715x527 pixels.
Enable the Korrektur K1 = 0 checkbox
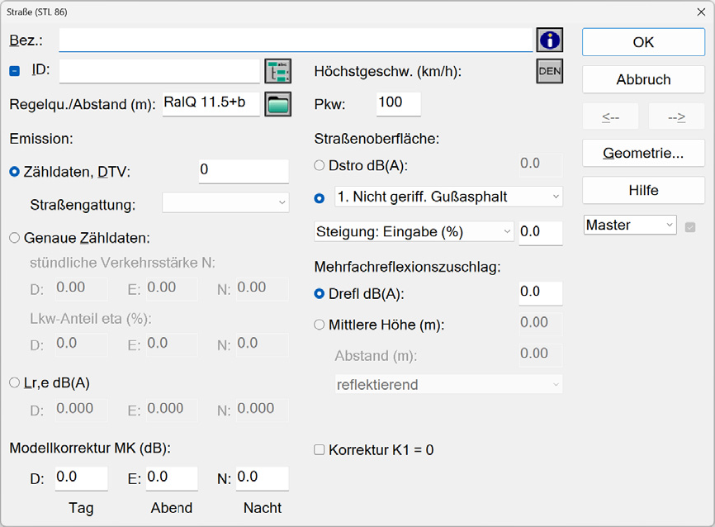[x=320, y=450]
